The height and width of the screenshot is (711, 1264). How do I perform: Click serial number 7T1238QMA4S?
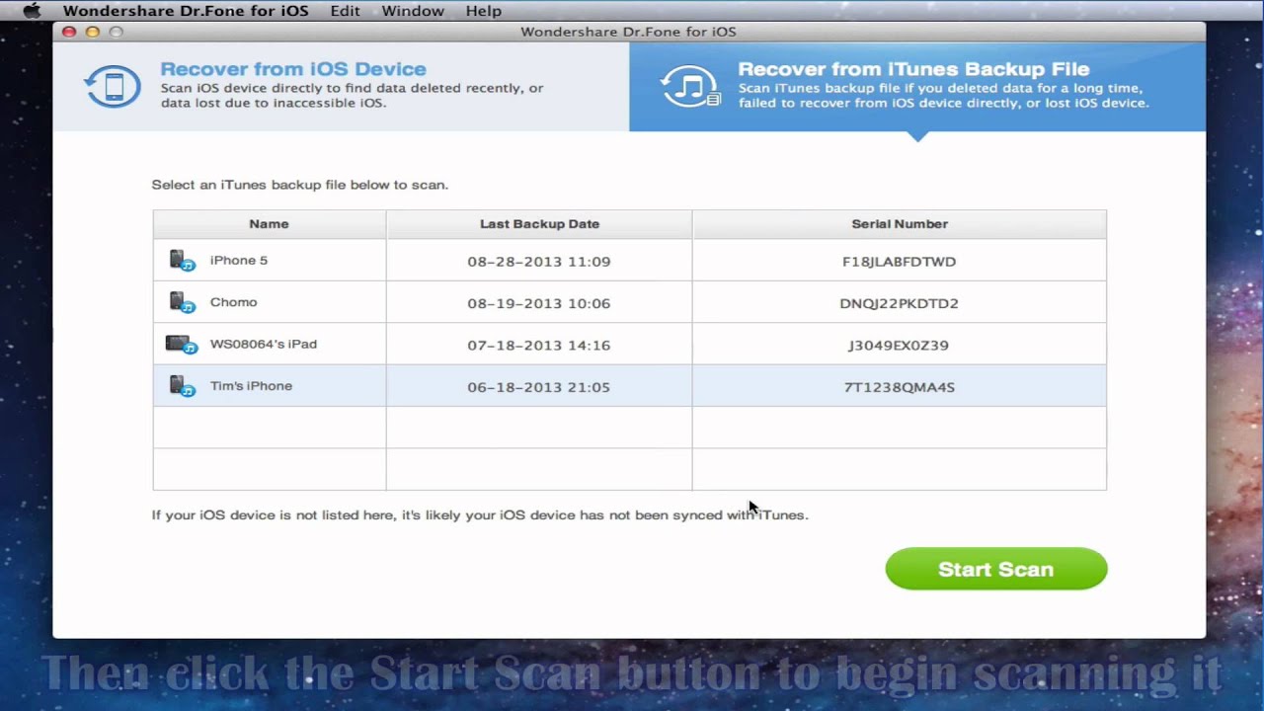900,387
